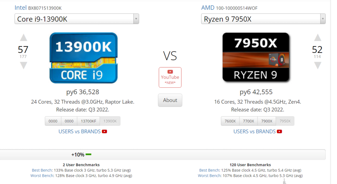The width and height of the screenshot is (337, 184).
Task: Select the 7900X tab
Action: pyautogui.click(x=267, y=121)
